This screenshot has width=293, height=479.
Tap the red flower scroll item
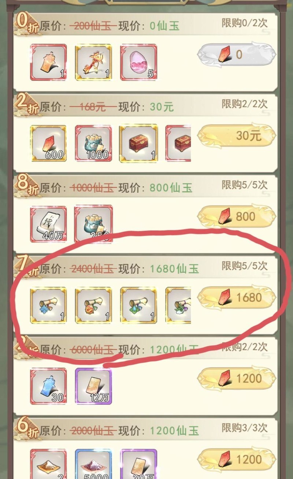tap(93, 305)
